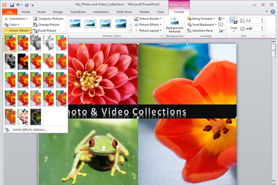The width and height of the screenshot is (278, 185).
Task: Open the Design tab
Action: pyautogui.click(x=58, y=12)
